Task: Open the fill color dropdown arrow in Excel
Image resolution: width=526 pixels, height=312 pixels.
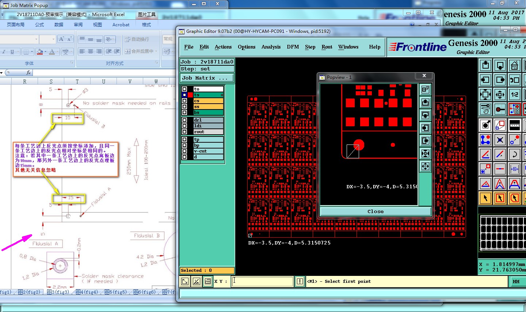Action: point(45,52)
